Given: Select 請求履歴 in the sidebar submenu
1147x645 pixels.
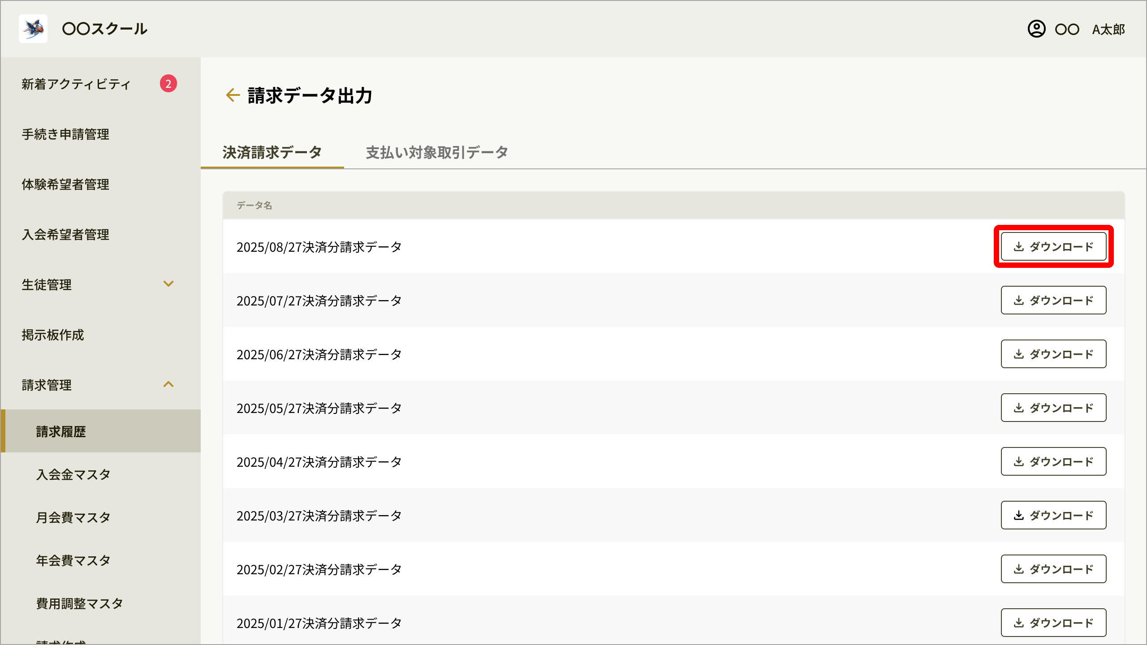Looking at the screenshot, I should click(101, 431).
